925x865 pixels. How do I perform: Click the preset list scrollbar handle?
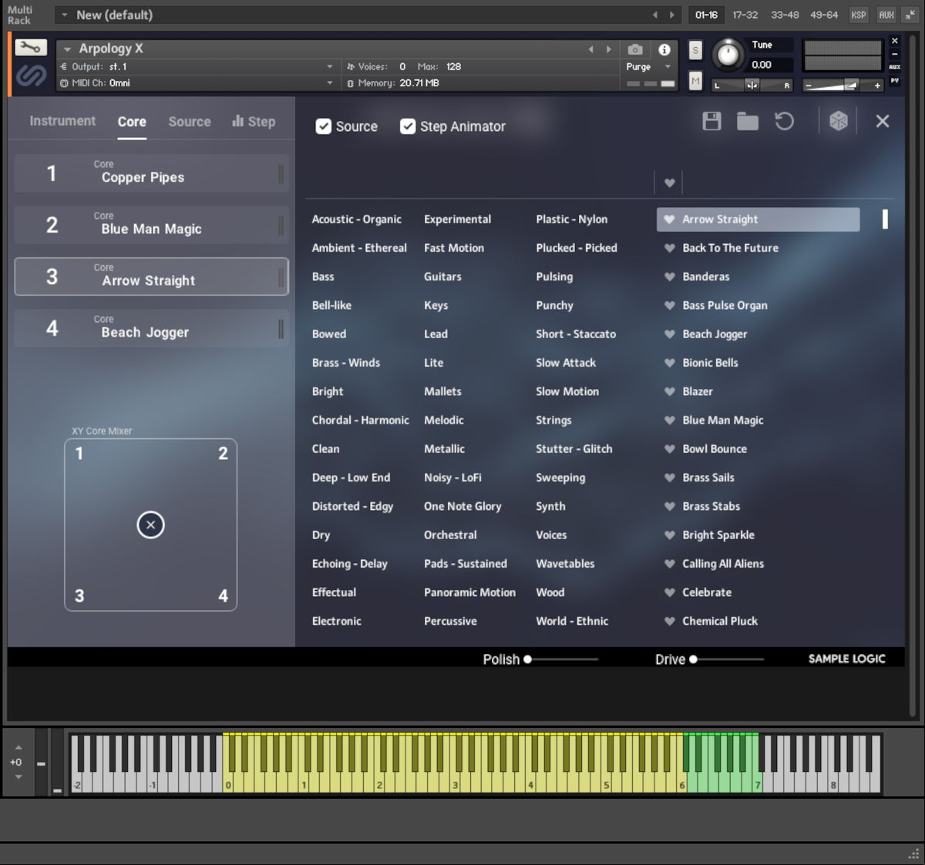(x=885, y=220)
